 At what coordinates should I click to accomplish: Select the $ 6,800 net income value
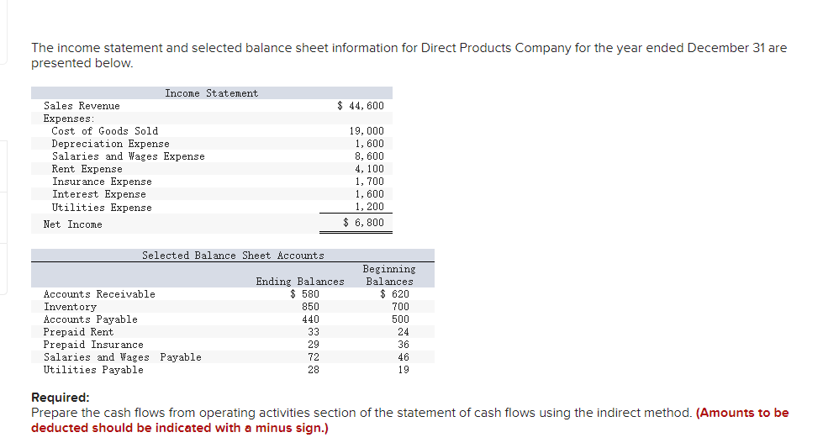364,223
